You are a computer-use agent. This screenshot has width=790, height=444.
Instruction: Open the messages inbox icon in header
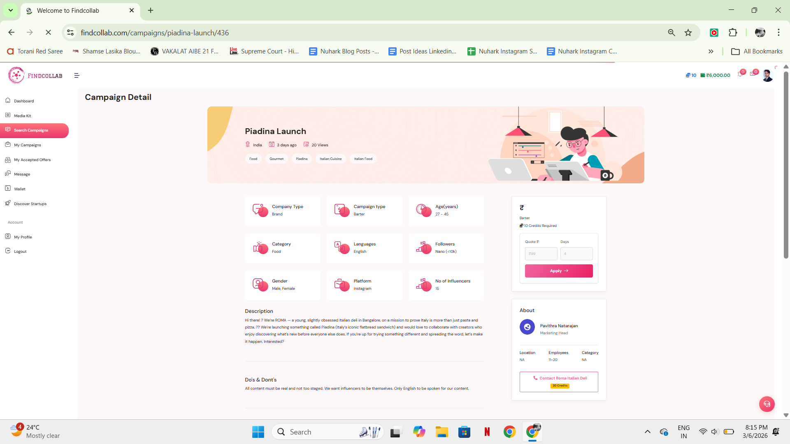(753, 74)
